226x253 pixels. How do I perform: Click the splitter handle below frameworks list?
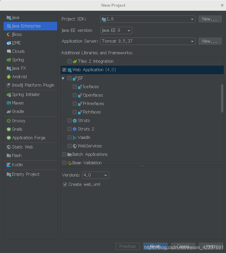(142, 166)
